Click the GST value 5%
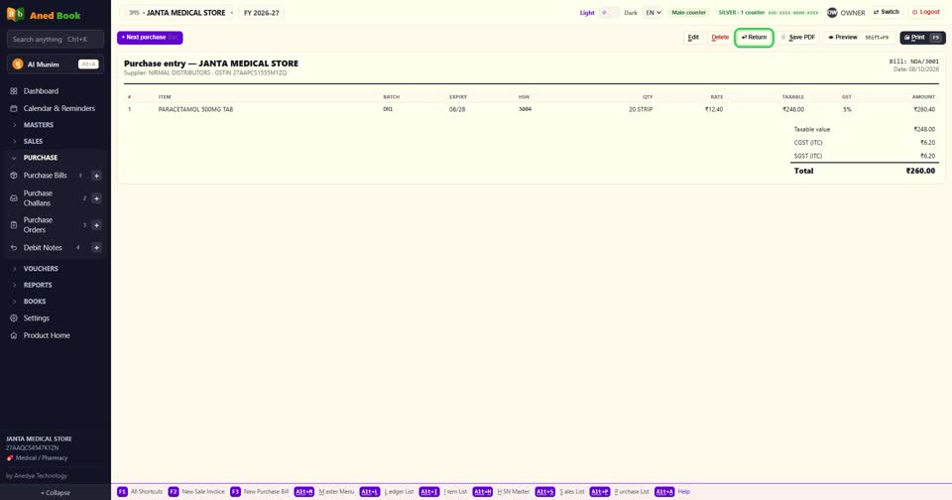 tap(847, 109)
